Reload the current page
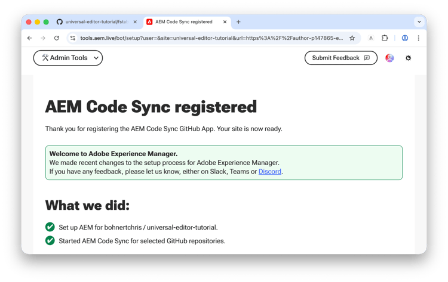Image resolution: width=448 pixels, height=282 pixels. pyautogui.click(x=57, y=38)
